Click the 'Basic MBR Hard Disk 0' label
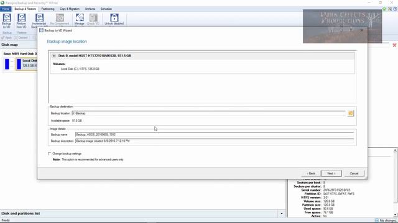Image resolution: width=398 pixels, height=223 pixels. pos(20,54)
